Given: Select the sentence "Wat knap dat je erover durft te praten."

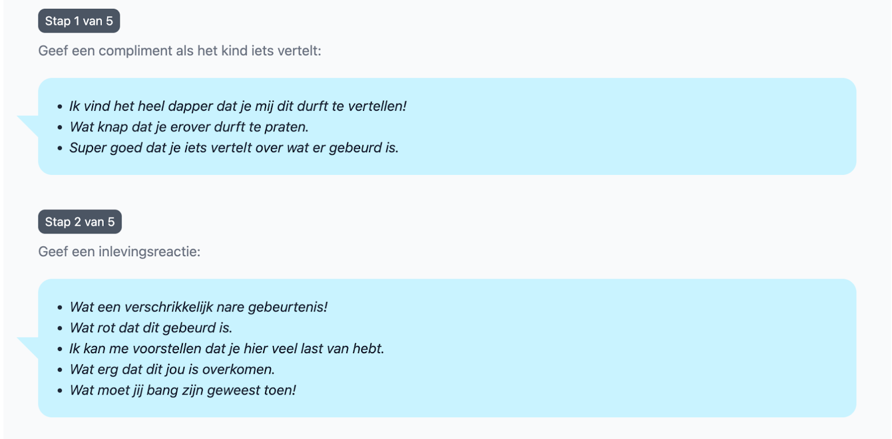Looking at the screenshot, I should point(189,127).
